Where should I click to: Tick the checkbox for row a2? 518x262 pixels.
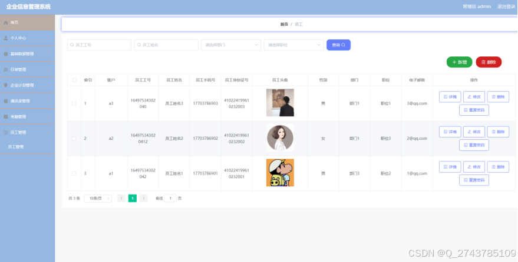[x=74, y=139]
